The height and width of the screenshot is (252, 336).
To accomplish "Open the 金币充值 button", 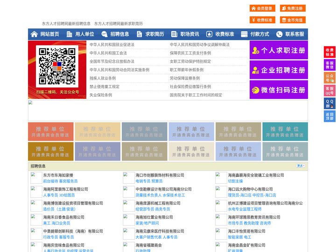I will 293,20.
